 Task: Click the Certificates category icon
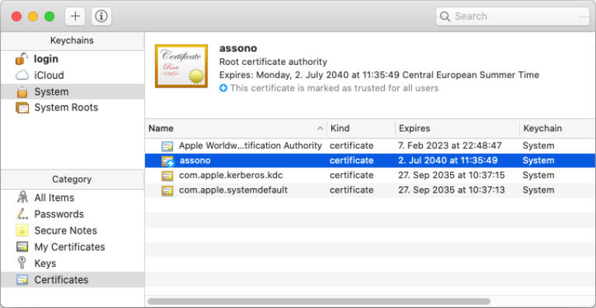[x=22, y=279]
